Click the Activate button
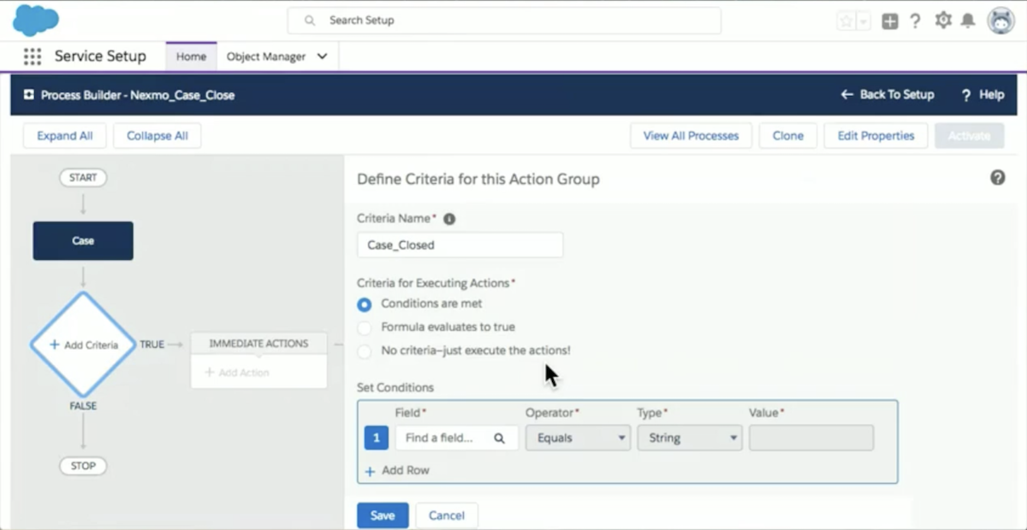Screen dimensions: 1027x530 (969, 136)
